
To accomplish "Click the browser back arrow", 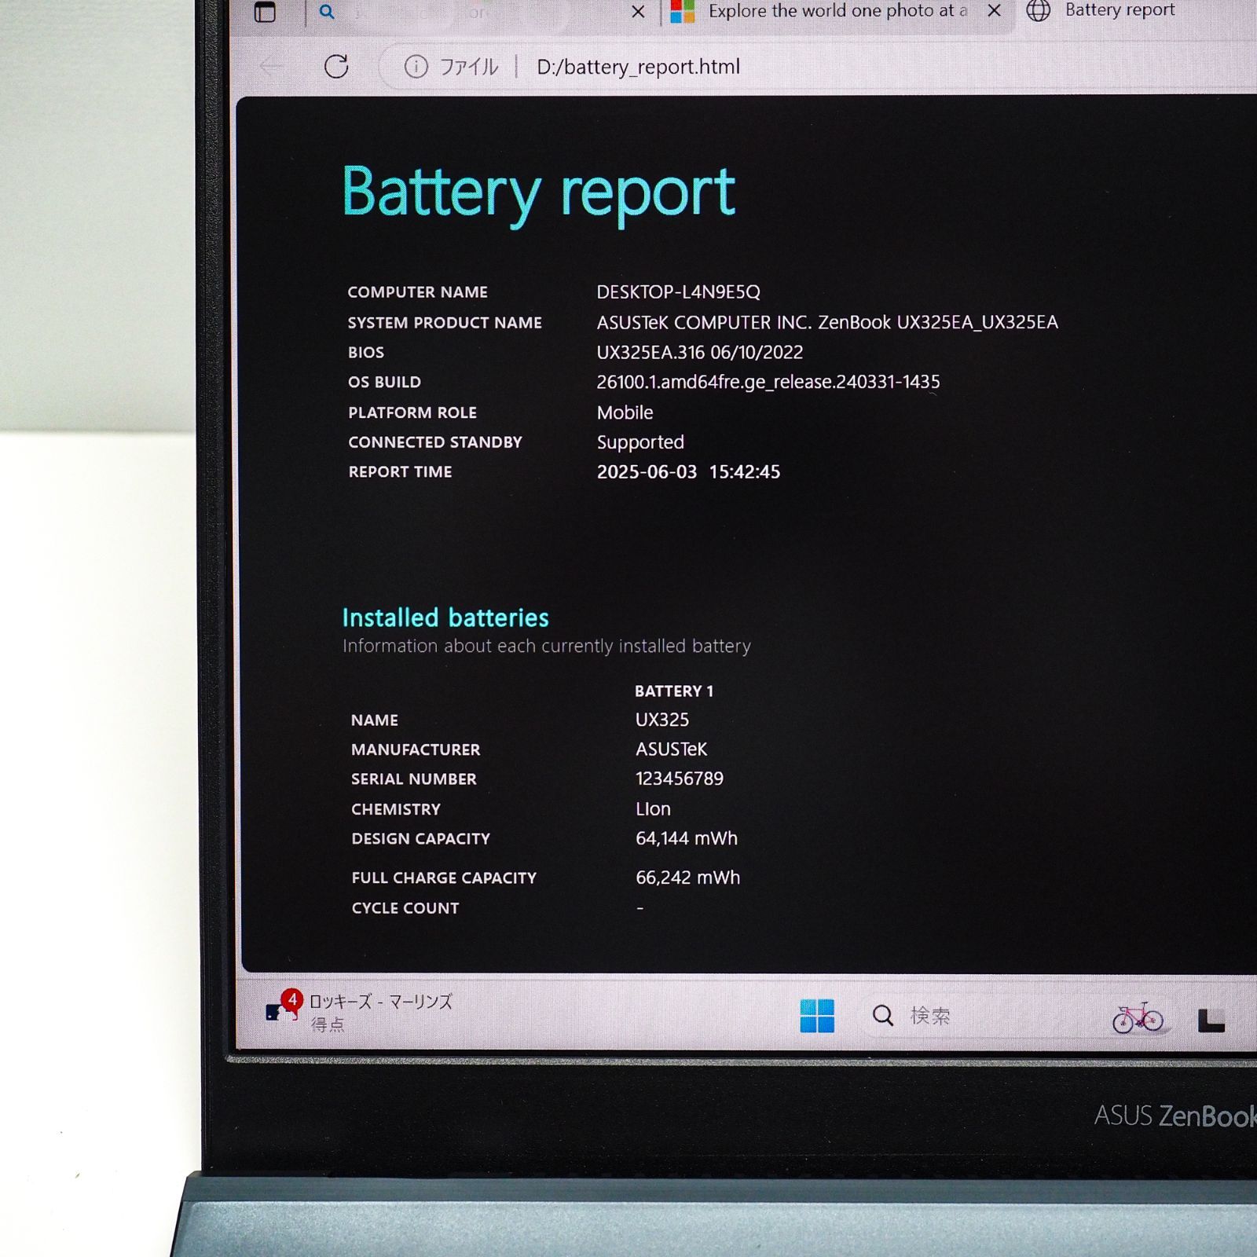I will pos(272,67).
